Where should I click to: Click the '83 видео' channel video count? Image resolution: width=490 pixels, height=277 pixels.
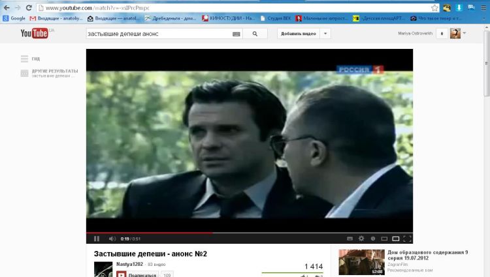click(157, 265)
